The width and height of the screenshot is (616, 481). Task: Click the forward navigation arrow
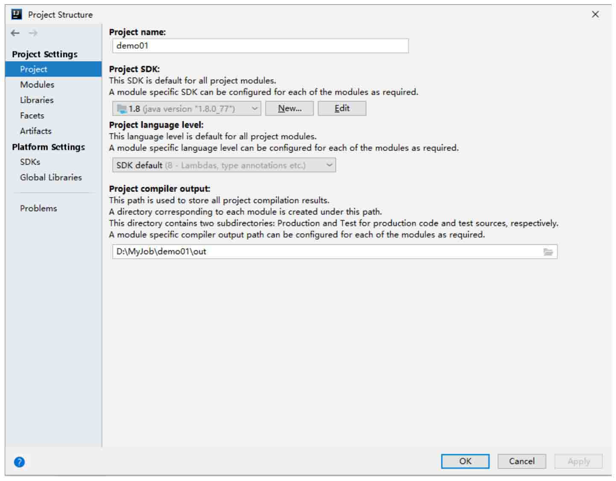[x=33, y=33]
